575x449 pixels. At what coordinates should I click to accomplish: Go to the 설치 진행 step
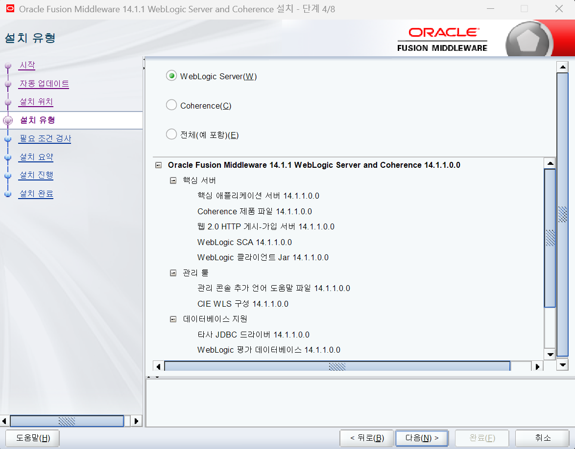click(36, 175)
